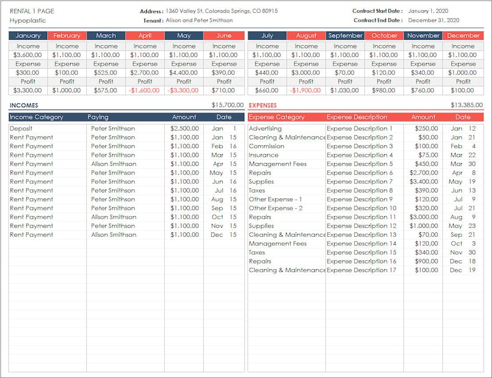
Task: Select Expense Description 11 cell
Action: click(361, 217)
